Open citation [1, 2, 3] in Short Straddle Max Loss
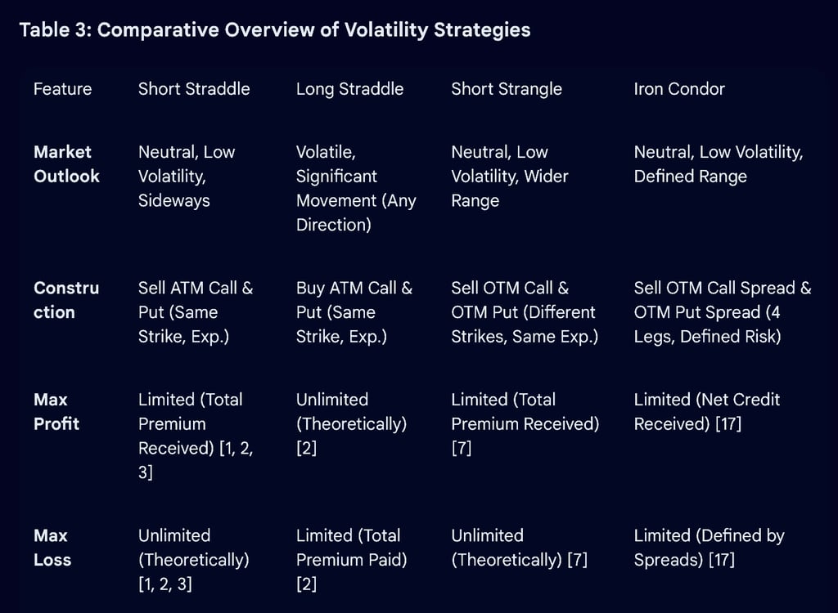The image size is (838, 613). point(165,584)
